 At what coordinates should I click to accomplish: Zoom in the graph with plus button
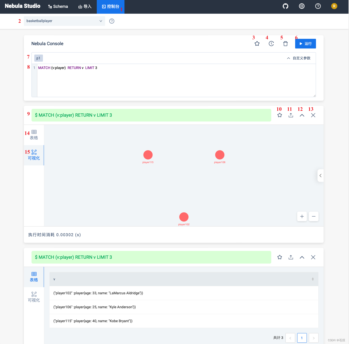[302, 216]
